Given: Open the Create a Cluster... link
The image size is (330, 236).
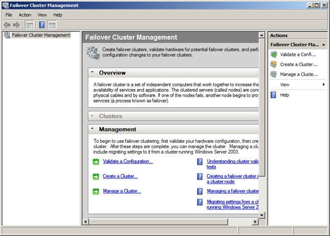Looking at the screenshot, I should (x=120, y=176).
